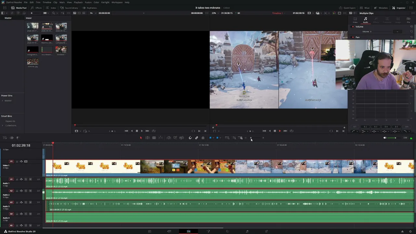Solo the Audio 2 track
Image resolution: width=416 pixels, height=234 pixels.
point(26,191)
